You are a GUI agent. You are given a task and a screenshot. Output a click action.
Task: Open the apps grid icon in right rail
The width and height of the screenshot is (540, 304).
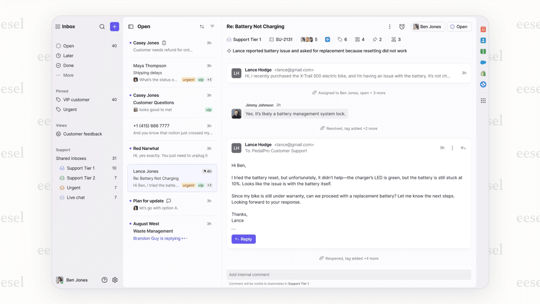coord(483,101)
